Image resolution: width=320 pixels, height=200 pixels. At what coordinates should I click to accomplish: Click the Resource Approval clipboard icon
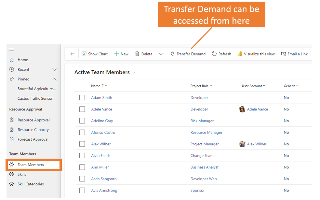click(12, 120)
